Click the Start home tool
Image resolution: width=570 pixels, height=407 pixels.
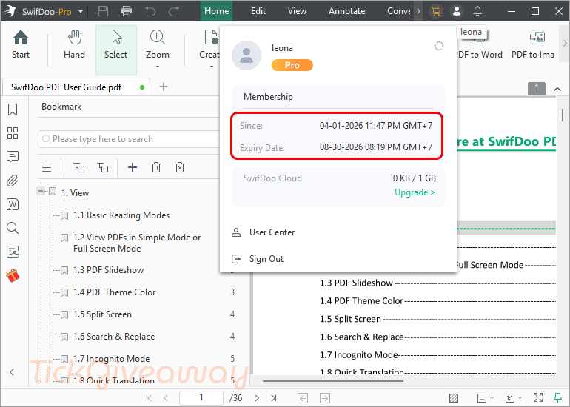[x=21, y=44]
